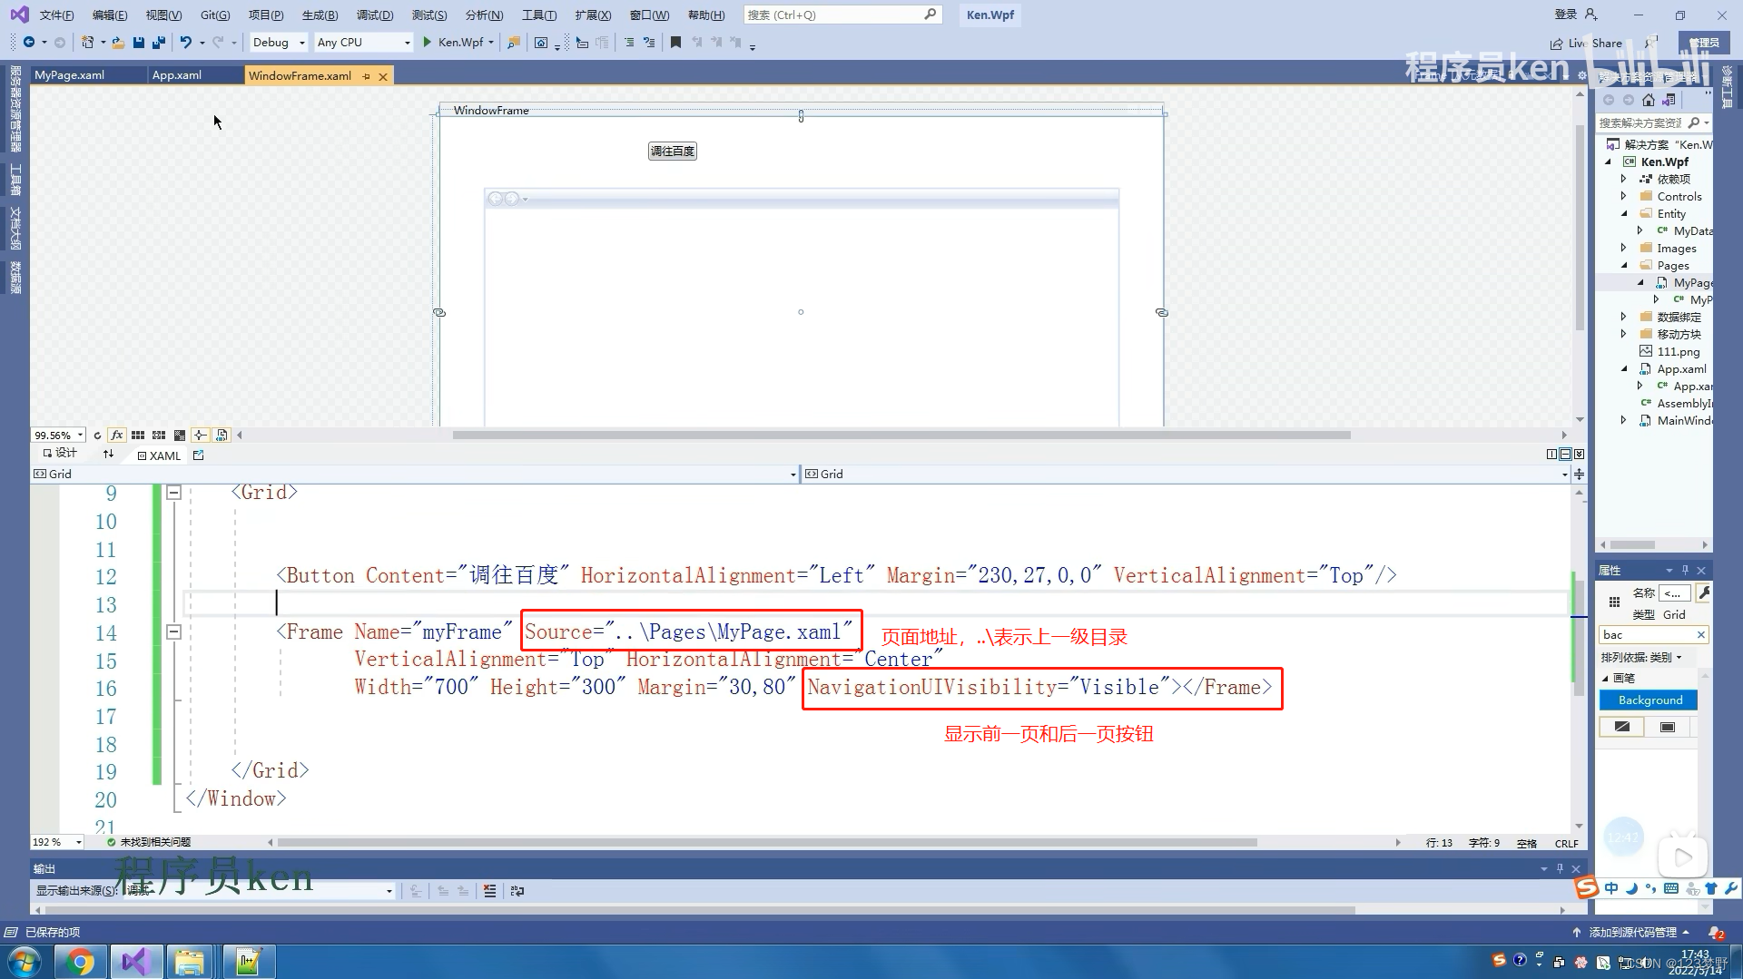Screen dimensions: 1743x979
Task: Open the 编辑(E) menu
Action: pos(110,15)
